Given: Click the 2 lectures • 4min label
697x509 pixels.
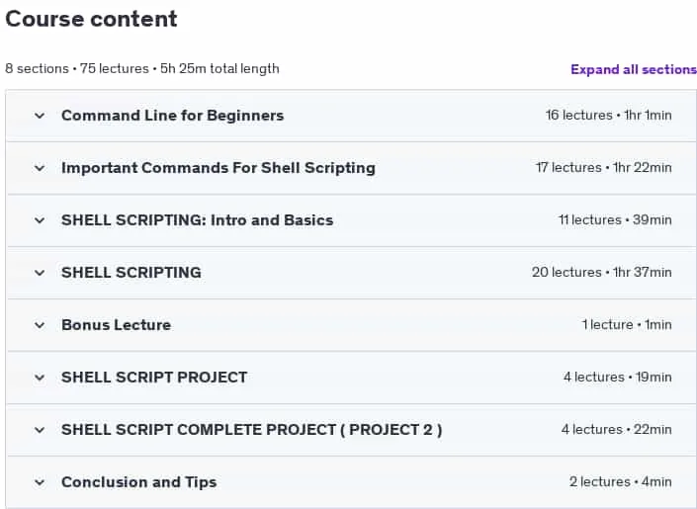Looking at the screenshot, I should pyautogui.click(x=621, y=482).
